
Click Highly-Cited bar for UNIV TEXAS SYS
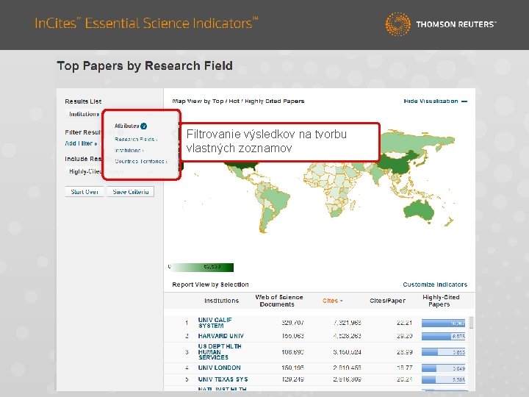tap(443, 379)
